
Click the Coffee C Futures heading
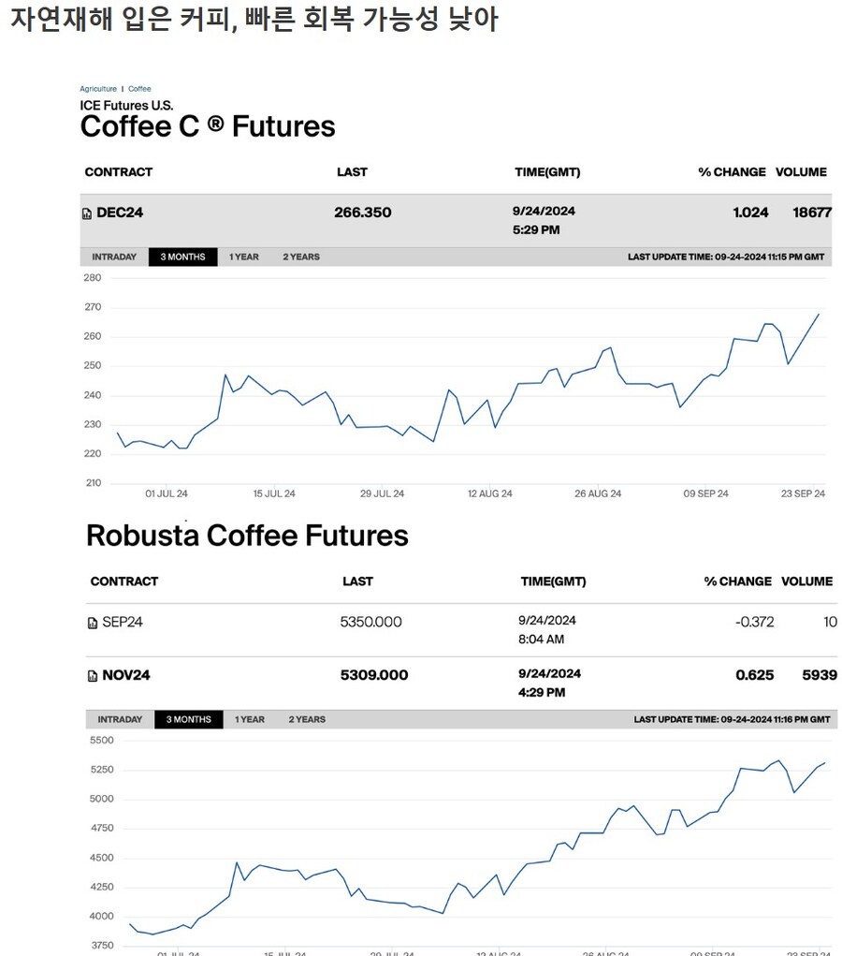point(208,126)
